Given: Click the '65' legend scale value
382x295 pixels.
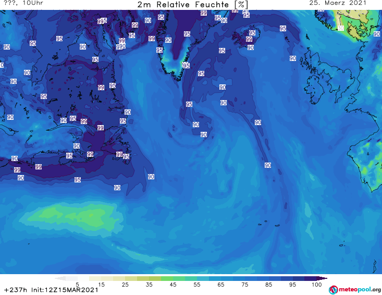Looking at the screenshot, I should point(221,285).
